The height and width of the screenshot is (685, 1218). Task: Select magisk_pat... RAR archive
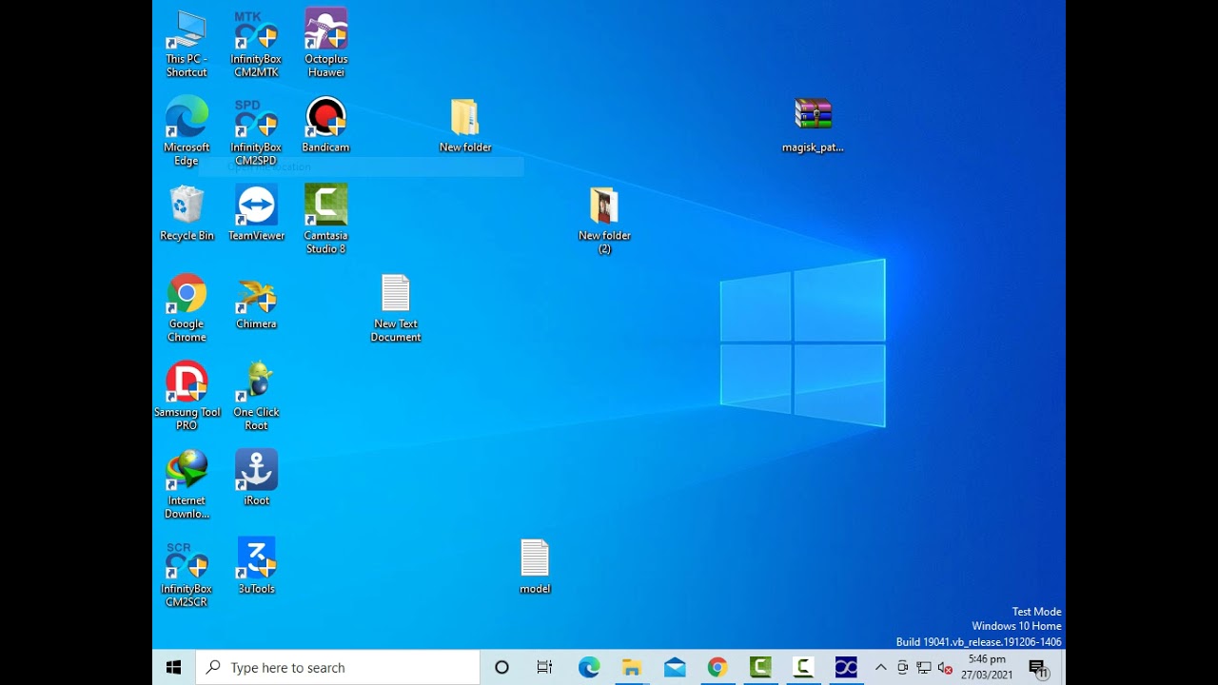pyautogui.click(x=813, y=125)
